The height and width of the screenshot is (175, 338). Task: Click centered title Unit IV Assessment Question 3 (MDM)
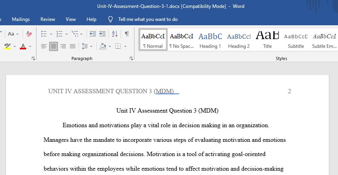coord(167,111)
